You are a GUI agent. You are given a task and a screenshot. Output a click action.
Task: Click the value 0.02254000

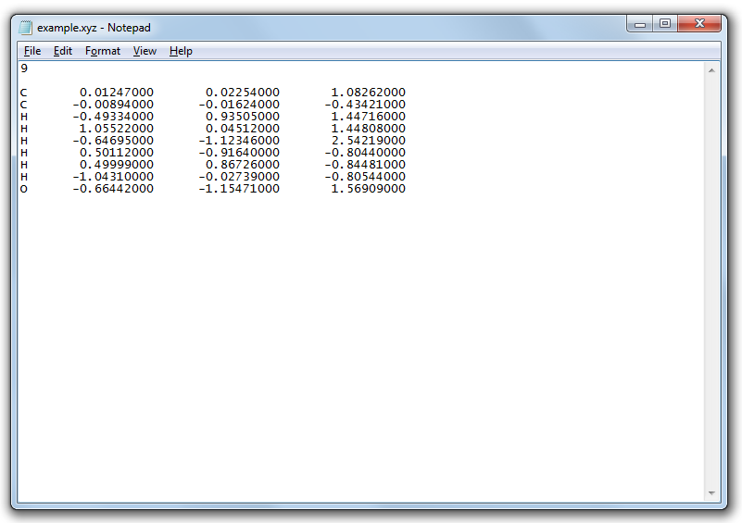click(x=243, y=93)
